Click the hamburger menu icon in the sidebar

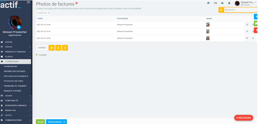click(28, 2)
